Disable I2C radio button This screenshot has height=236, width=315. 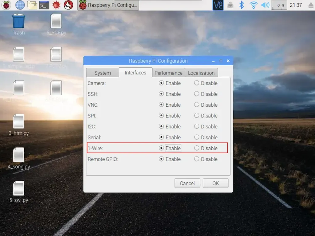197,126
